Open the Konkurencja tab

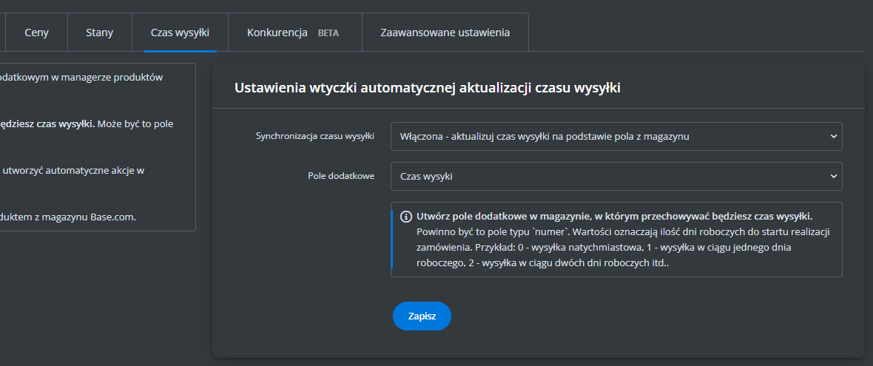[277, 33]
